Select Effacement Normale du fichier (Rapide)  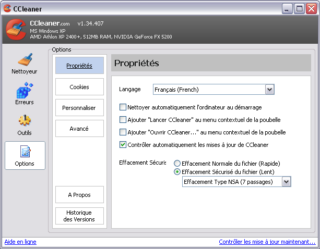tap(177, 163)
